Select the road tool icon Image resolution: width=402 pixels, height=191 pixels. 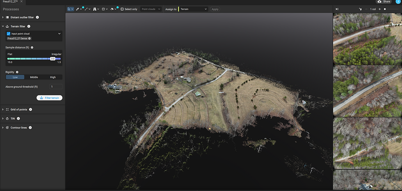[95, 9]
